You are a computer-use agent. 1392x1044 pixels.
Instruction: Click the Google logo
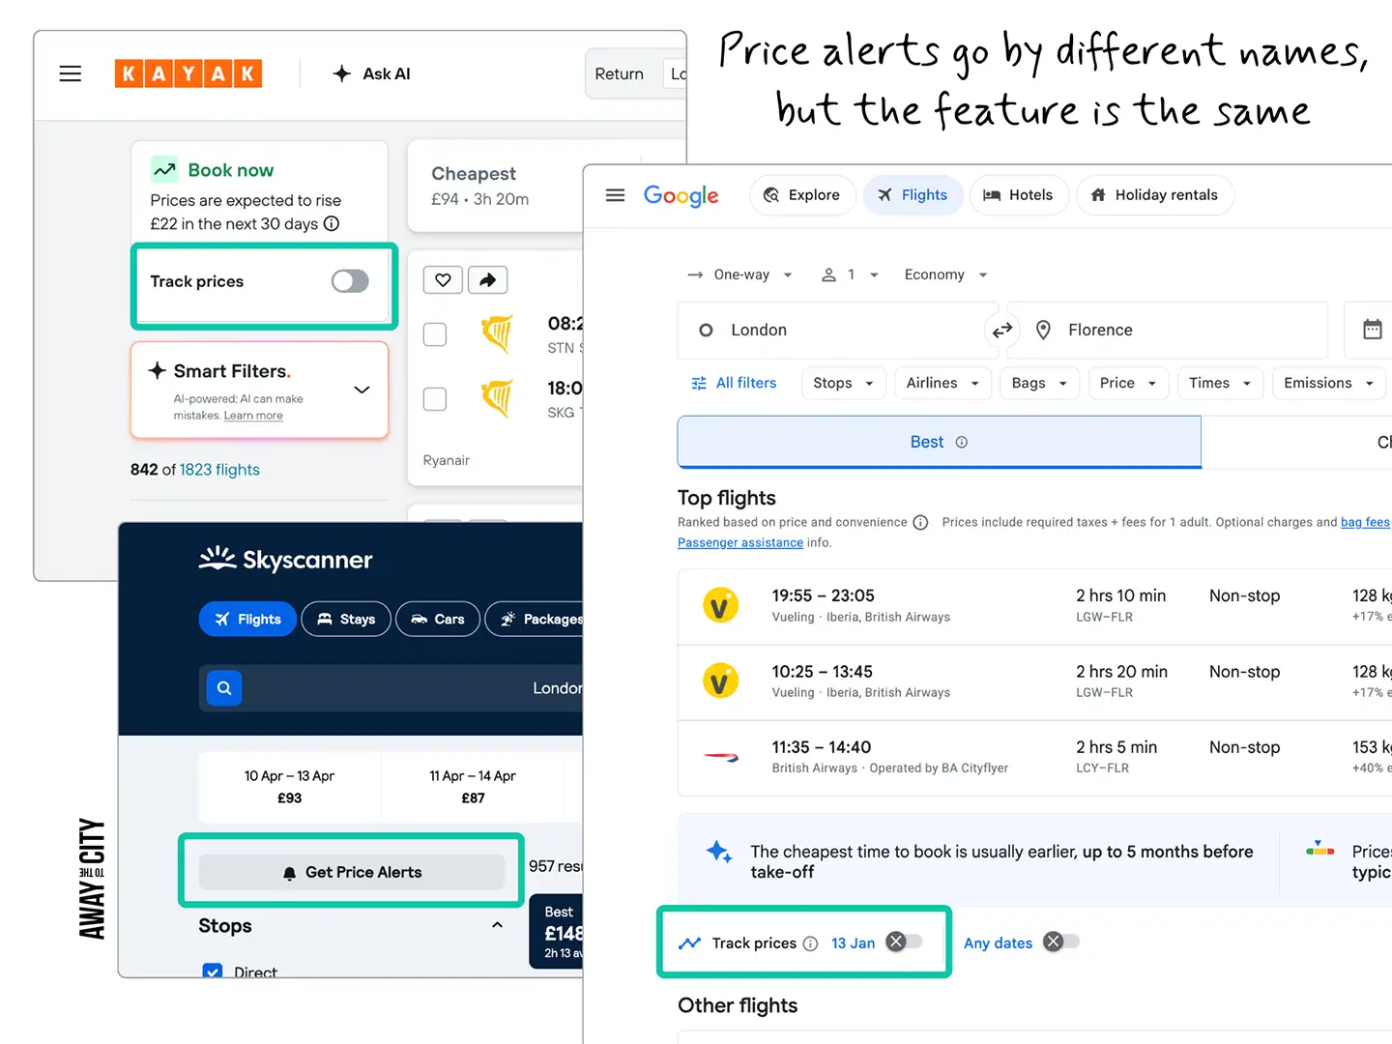pos(681,195)
